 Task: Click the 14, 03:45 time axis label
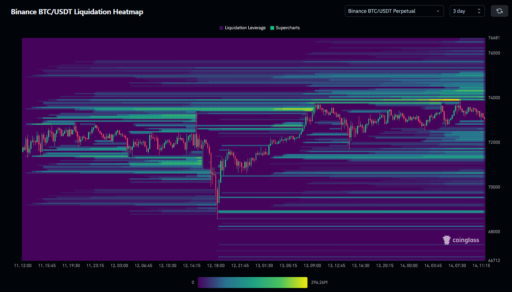tap(433, 266)
